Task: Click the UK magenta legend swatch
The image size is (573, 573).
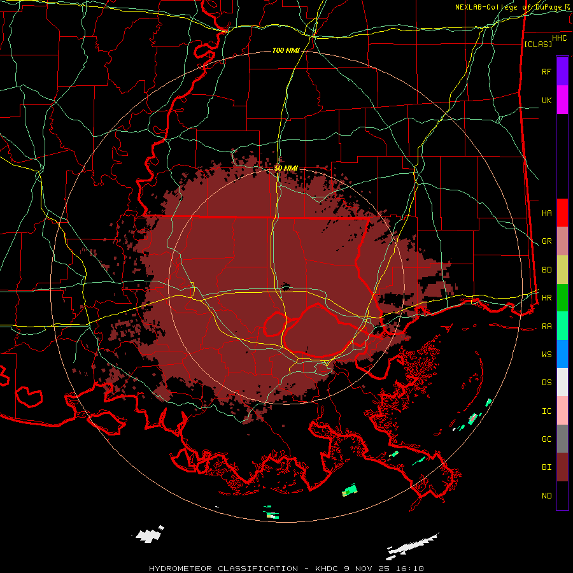Action: [562, 100]
